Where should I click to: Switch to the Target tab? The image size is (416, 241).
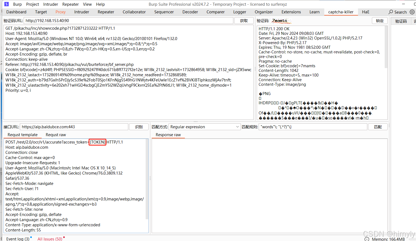(41, 12)
